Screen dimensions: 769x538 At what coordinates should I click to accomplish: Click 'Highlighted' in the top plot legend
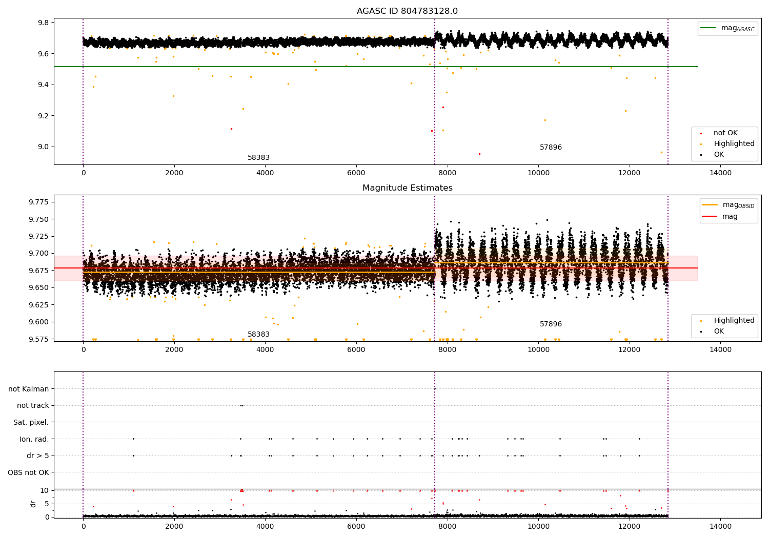734,144
